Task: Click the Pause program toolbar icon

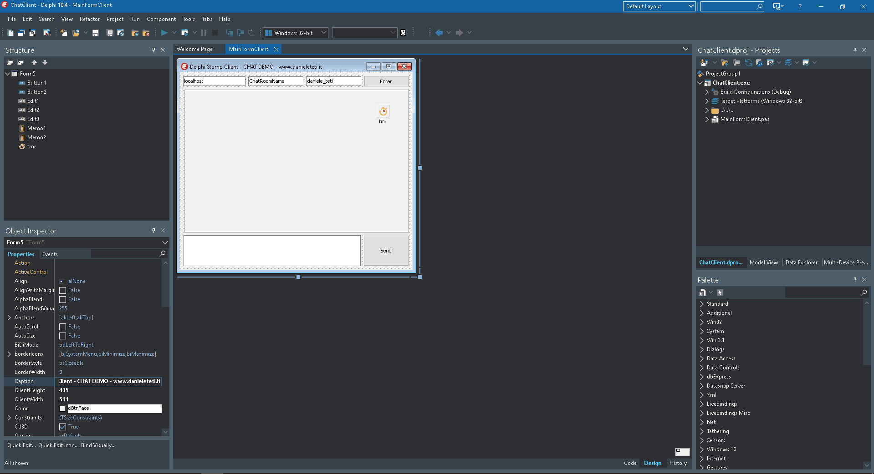Action: click(x=204, y=33)
